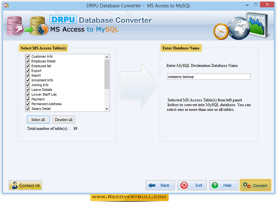Image resolution: width=277 pixels, height=202 pixels.
Task: Uncheck the Payment table checkbox
Action: pos(28,99)
